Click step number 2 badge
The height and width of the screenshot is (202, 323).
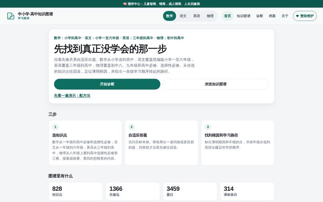point(131,127)
